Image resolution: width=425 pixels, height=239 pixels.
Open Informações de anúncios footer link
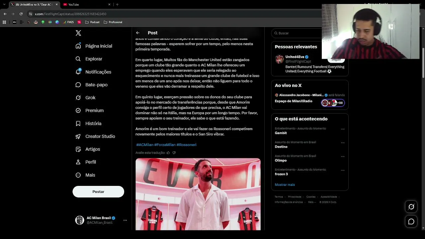[289, 202]
